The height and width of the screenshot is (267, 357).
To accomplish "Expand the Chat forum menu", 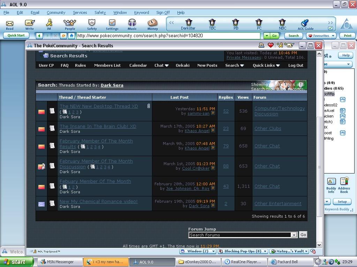I will [161, 65].
